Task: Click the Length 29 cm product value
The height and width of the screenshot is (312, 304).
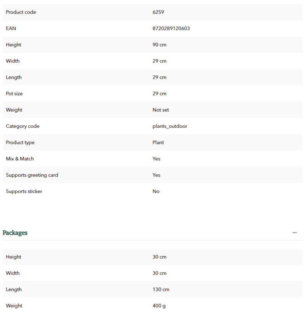Action: [x=159, y=77]
